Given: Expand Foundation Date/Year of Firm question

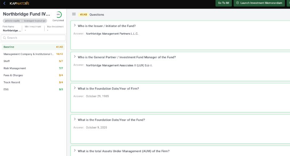Looking at the screenshot, I should pyautogui.click(x=75, y=88).
